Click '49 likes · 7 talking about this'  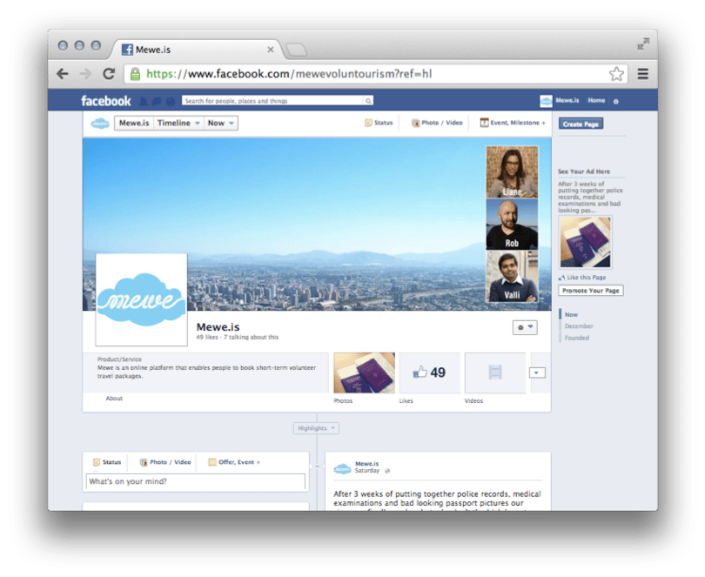click(x=238, y=338)
